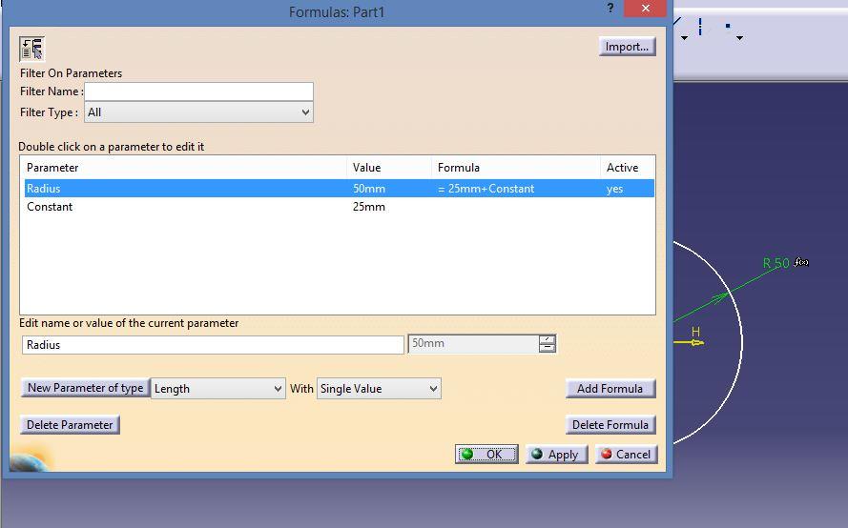The height and width of the screenshot is (528, 848).
Task: Click the parameter name field containing Radius
Action: (x=213, y=345)
